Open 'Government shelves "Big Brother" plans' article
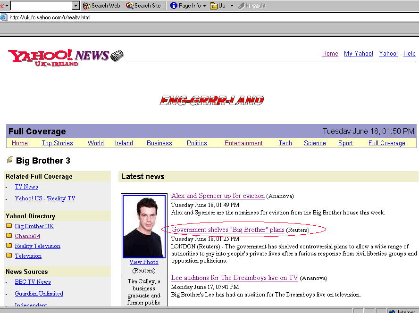The height and width of the screenshot is (313, 419). [x=228, y=230]
